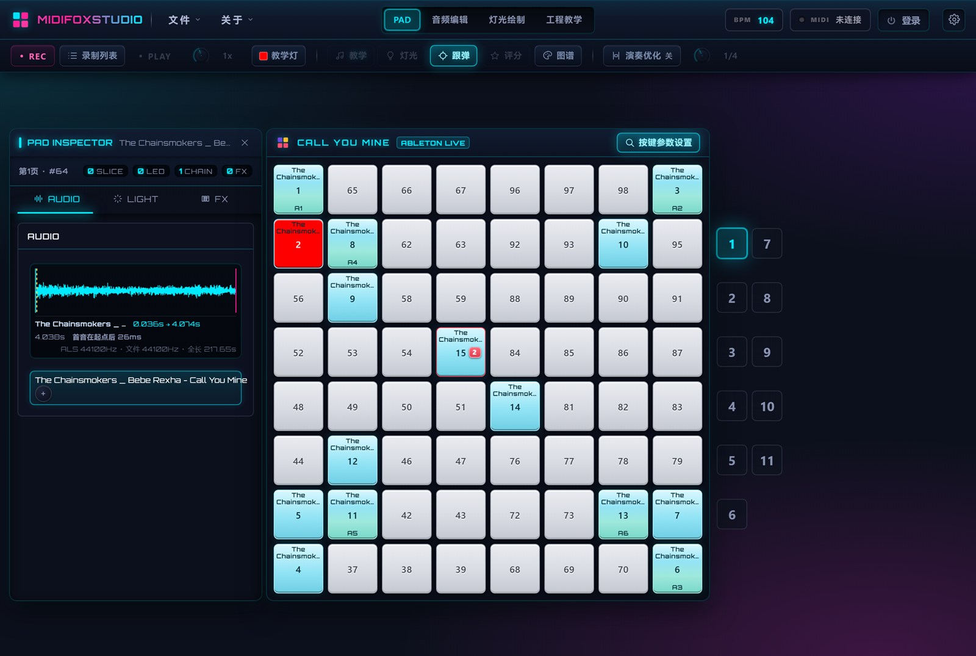Screen dimensions: 976x656
Task: Click the quantize knob beside 1/4
Action: (701, 56)
